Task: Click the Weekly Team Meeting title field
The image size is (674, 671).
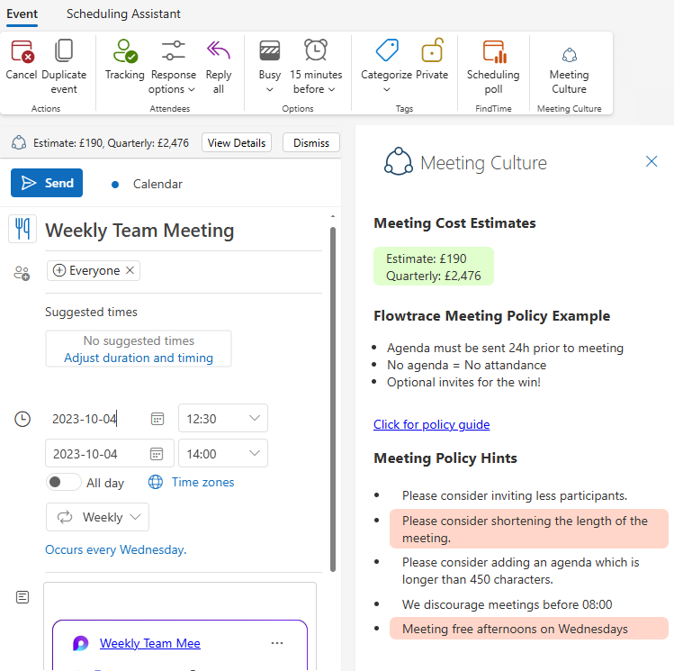Action: point(180,231)
